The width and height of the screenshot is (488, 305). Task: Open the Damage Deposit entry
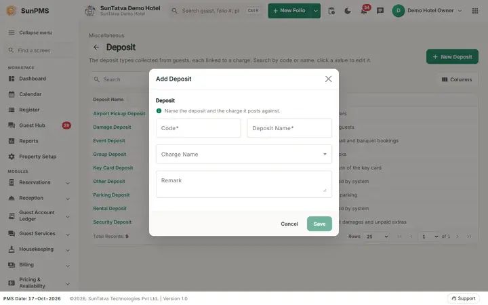pos(112,127)
